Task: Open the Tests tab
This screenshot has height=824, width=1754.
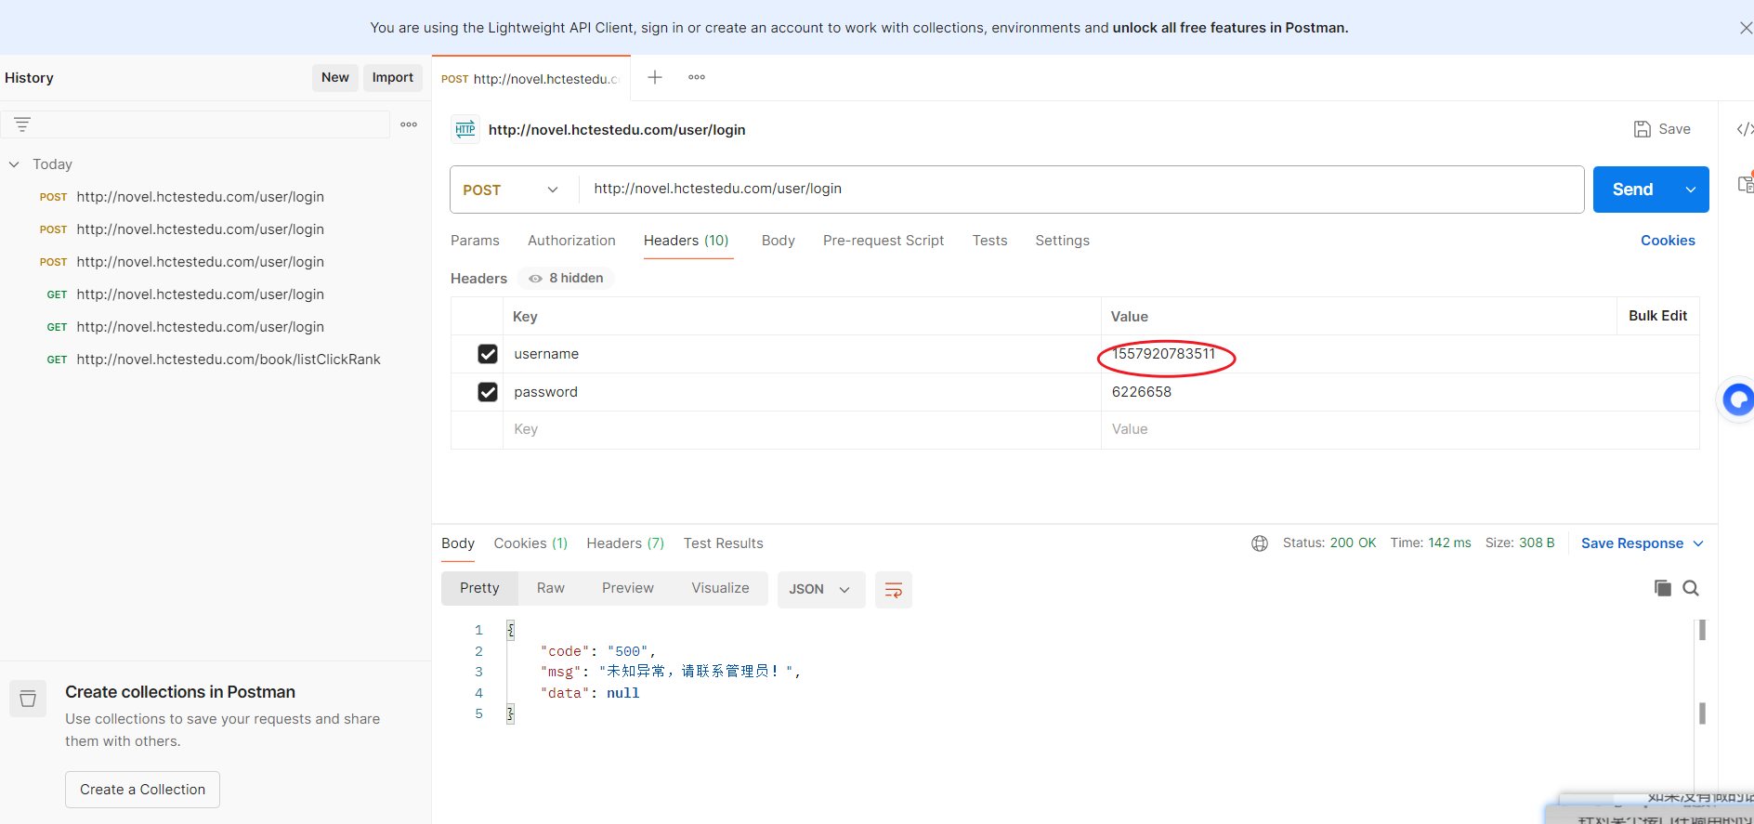Action: click(x=989, y=241)
